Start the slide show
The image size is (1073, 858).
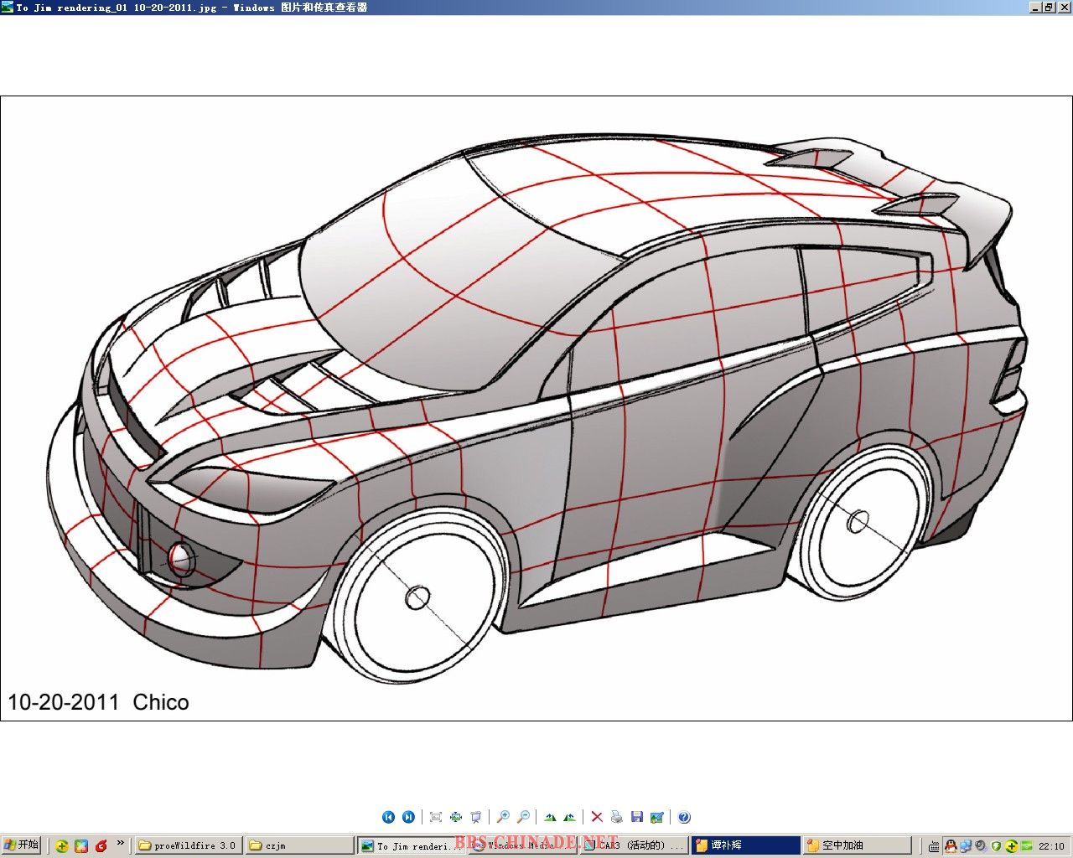[x=476, y=817]
